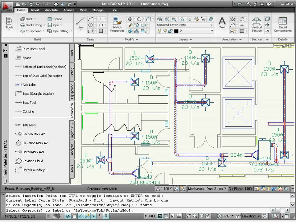Open Mechanical - Duct 2-Line display configuration dropdown
The height and width of the screenshot is (222, 296).
pos(207,188)
